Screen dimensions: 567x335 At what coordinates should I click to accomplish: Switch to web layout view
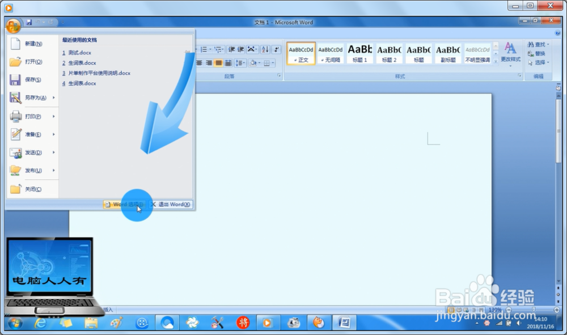pos(466,310)
